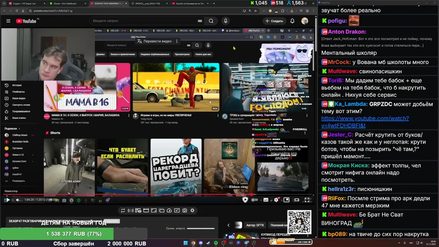Open three-dot menu of Играем в игры video
Screen dimensions: 439x247
[x=218, y=116]
